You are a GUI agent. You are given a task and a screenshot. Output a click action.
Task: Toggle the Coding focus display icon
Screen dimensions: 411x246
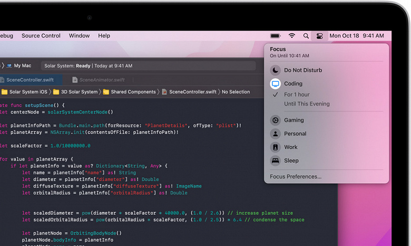(x=275, y=84)
